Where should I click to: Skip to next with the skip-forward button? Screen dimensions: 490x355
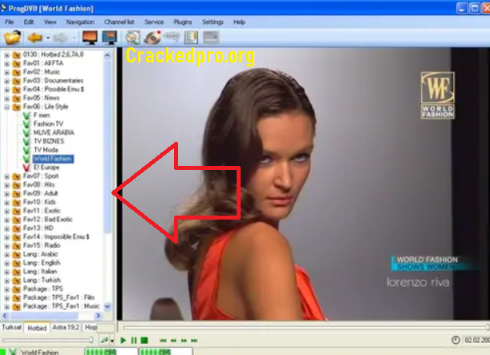[194, 341]
